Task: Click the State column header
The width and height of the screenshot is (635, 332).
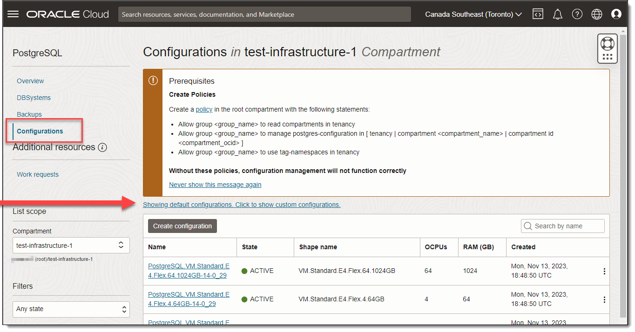Action: tap(250, 247)
